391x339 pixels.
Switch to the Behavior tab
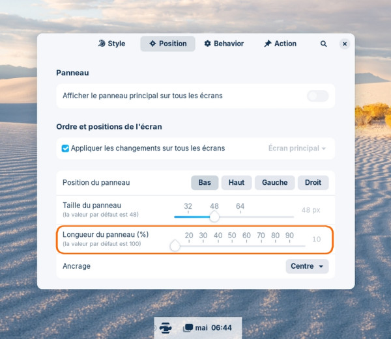[224, 44]
